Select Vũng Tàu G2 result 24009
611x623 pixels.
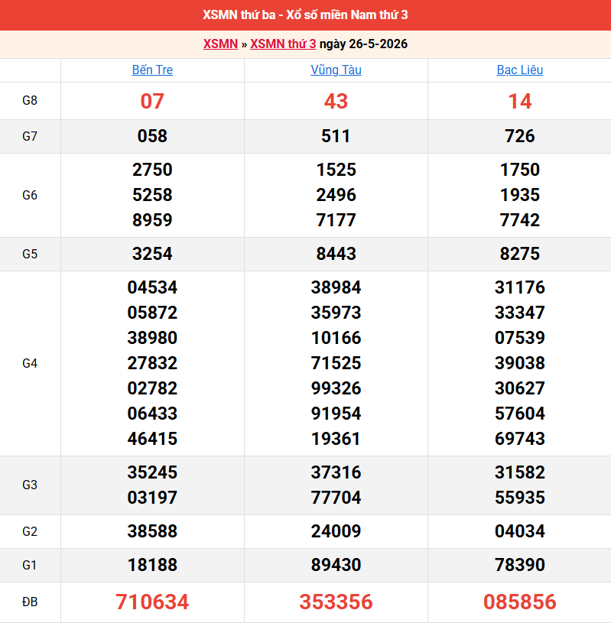(336, 531)
